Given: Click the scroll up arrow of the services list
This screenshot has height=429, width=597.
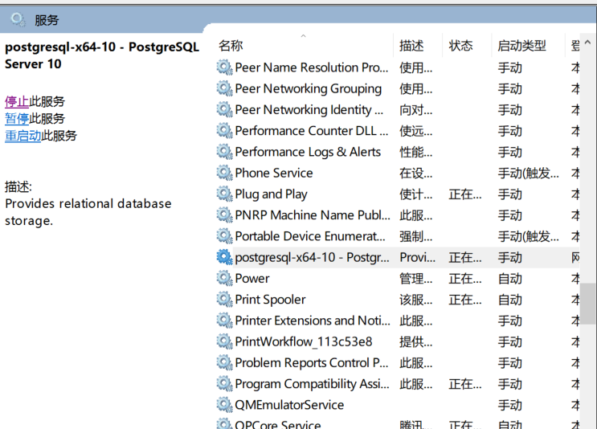Looking at the screenshot, I should [x=588, y=43].
